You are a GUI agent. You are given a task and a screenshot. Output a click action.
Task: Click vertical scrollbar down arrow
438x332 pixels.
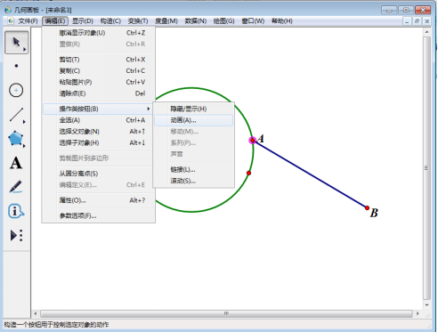426,304
